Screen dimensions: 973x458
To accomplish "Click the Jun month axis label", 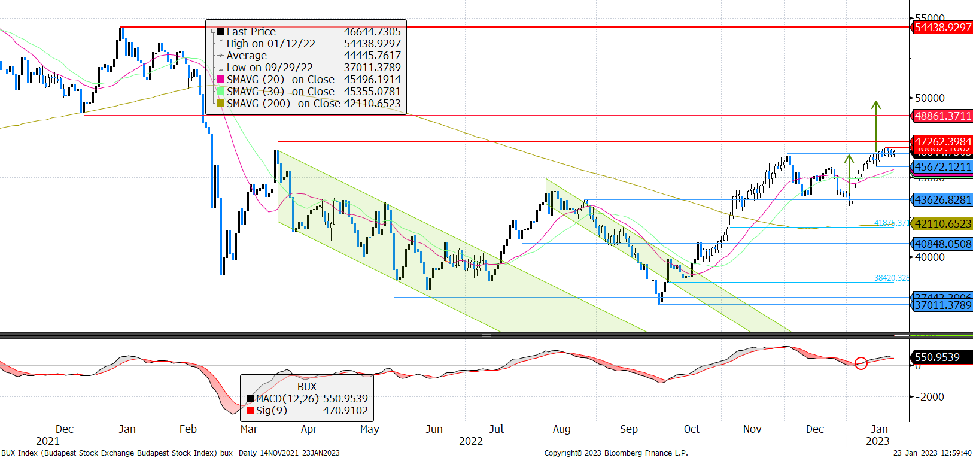I will (x=434, y=429).
